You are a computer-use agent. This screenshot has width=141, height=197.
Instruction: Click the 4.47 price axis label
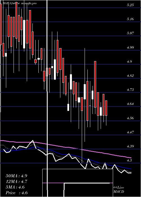coord(130,132)
